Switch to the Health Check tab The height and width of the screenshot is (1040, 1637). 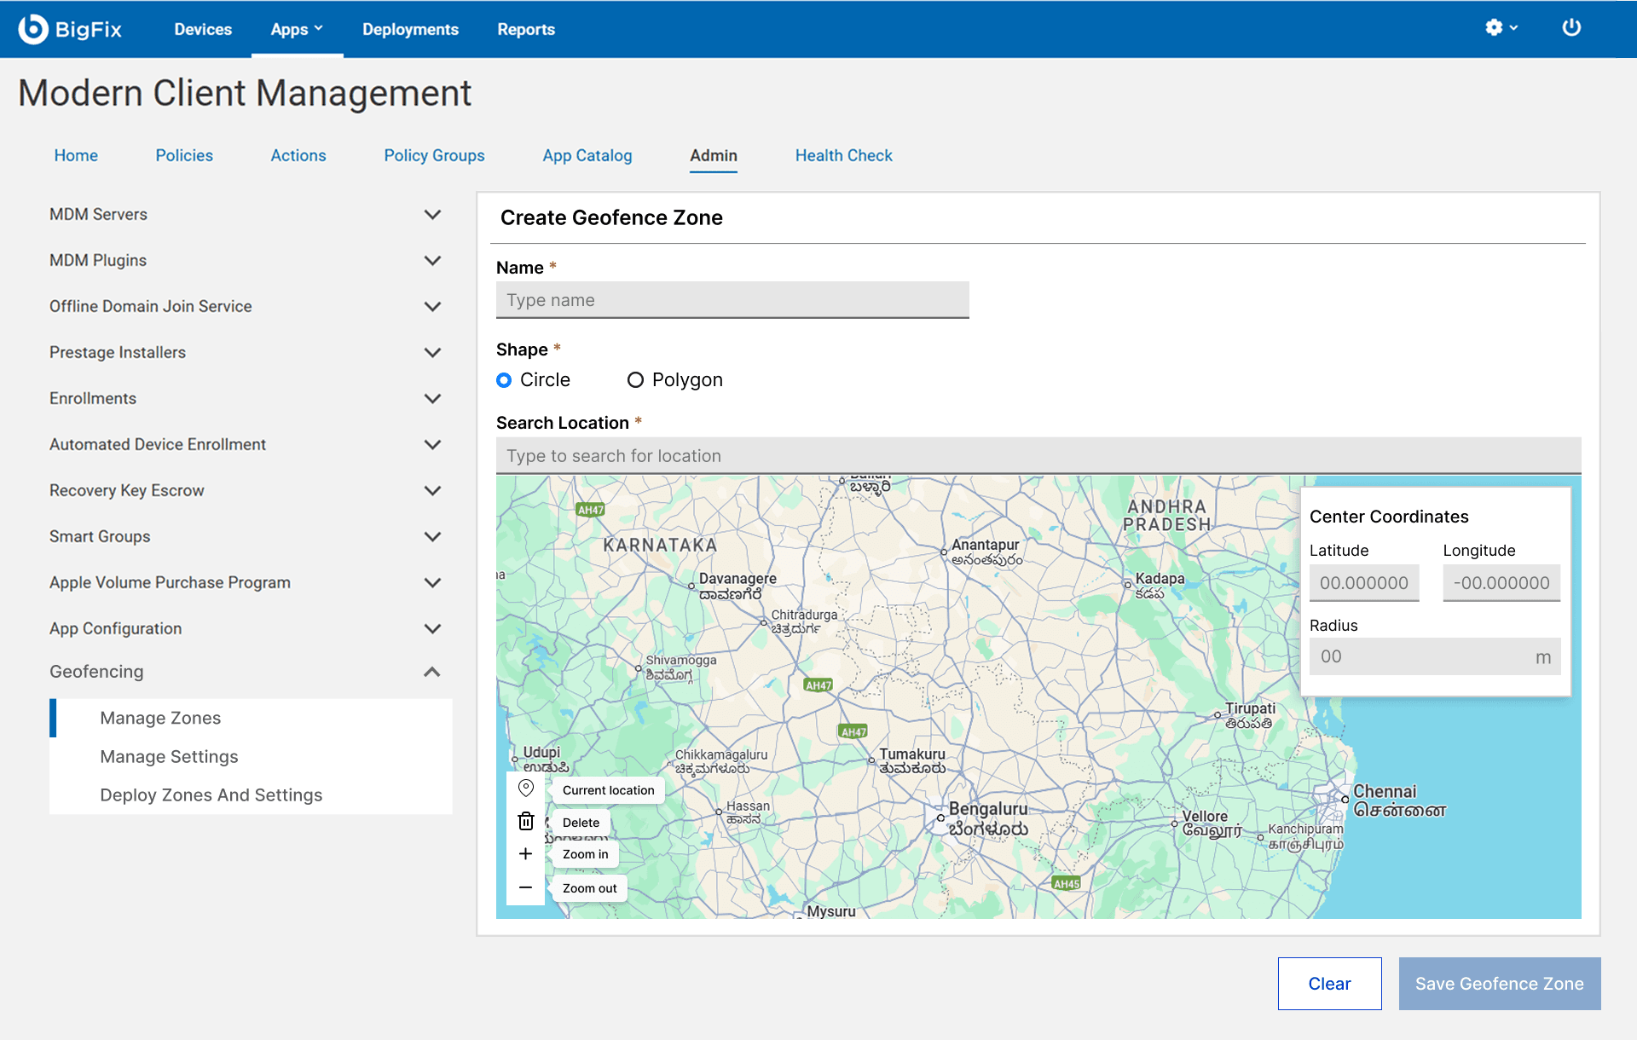pos(844,155)
